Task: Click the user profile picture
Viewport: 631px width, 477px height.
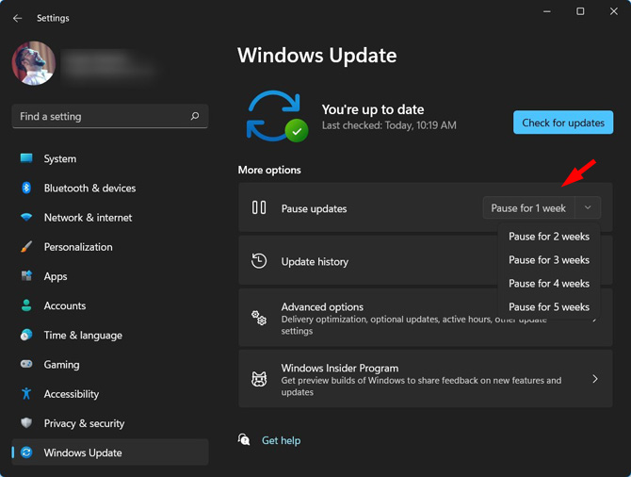Action: coord(34,63)
